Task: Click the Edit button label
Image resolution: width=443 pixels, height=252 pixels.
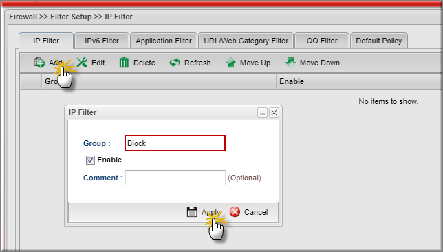Action: pyautogui.click(x=98, y=63)
